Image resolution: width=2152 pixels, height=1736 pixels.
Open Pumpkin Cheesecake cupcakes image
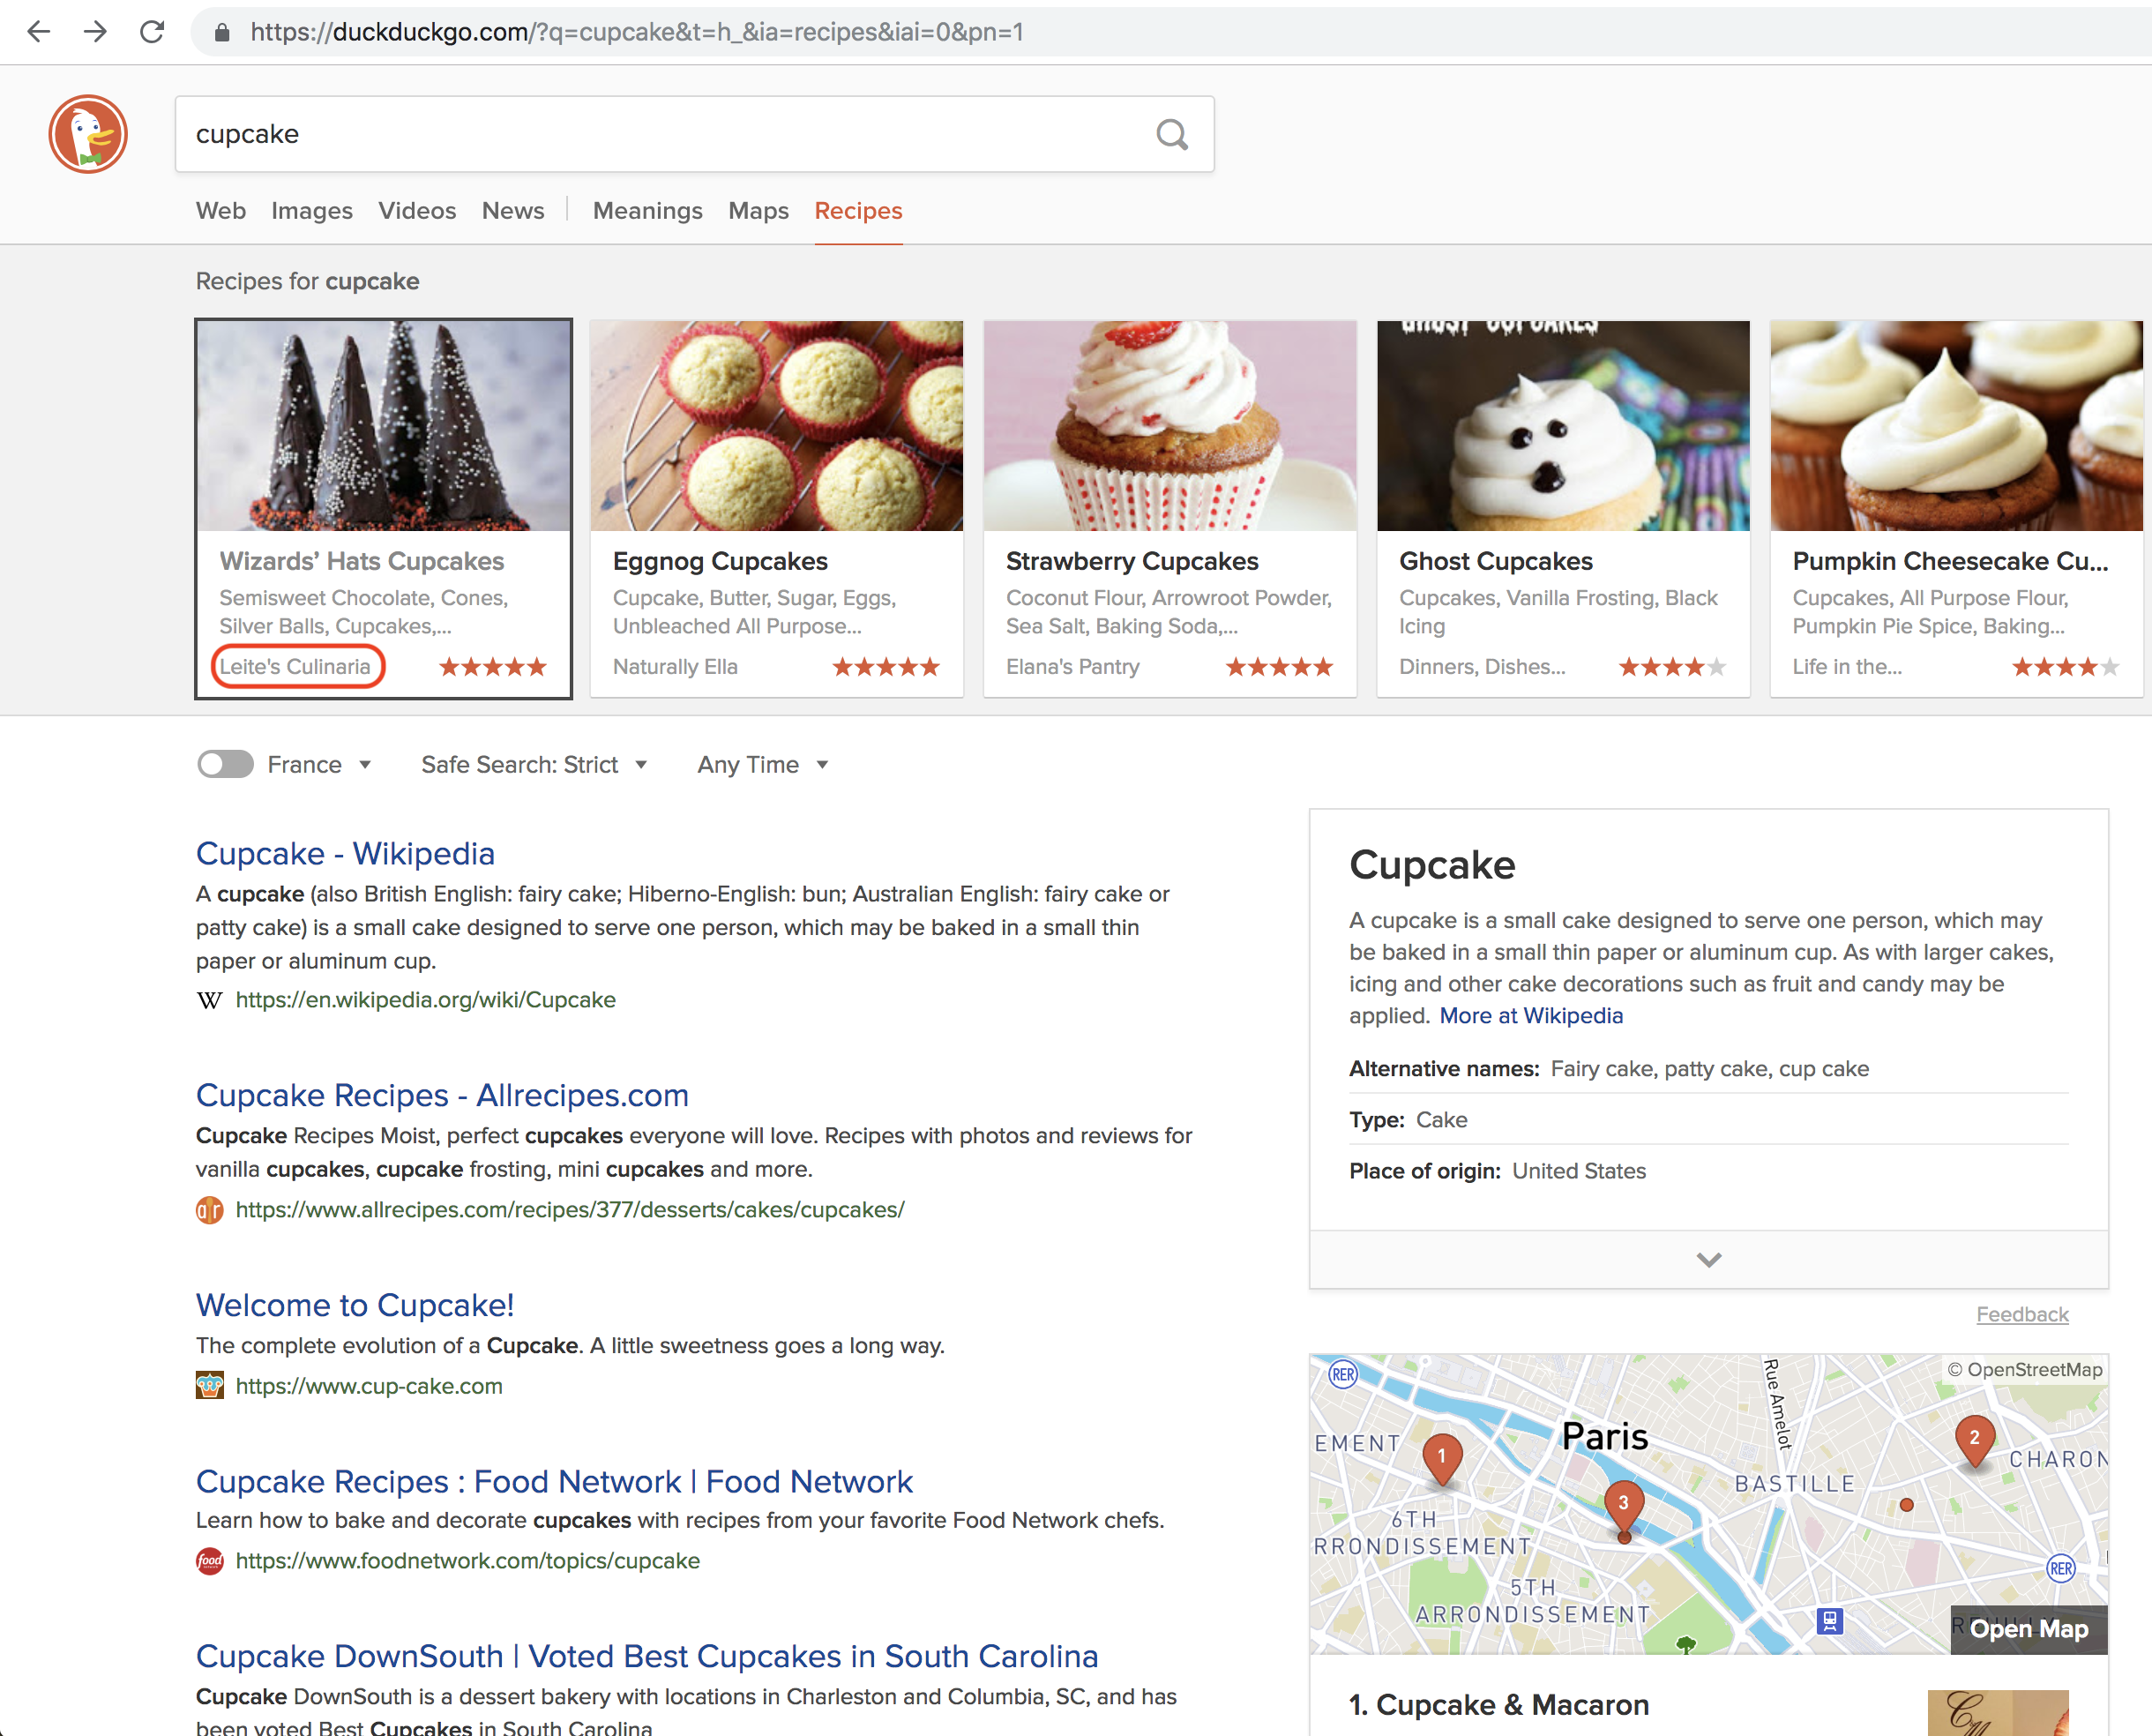1956,426
